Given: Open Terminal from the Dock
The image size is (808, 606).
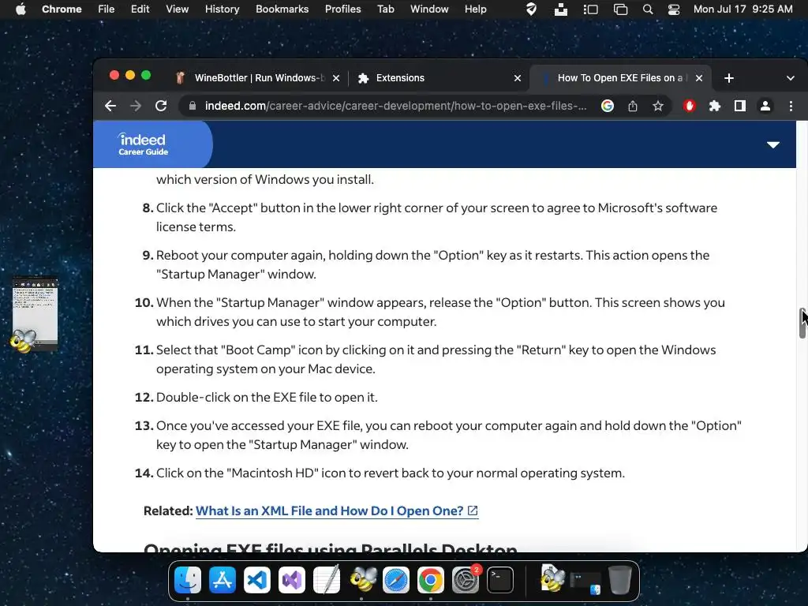Looking at the screenshot, I should pyautogui.click(x=500, y=580).
